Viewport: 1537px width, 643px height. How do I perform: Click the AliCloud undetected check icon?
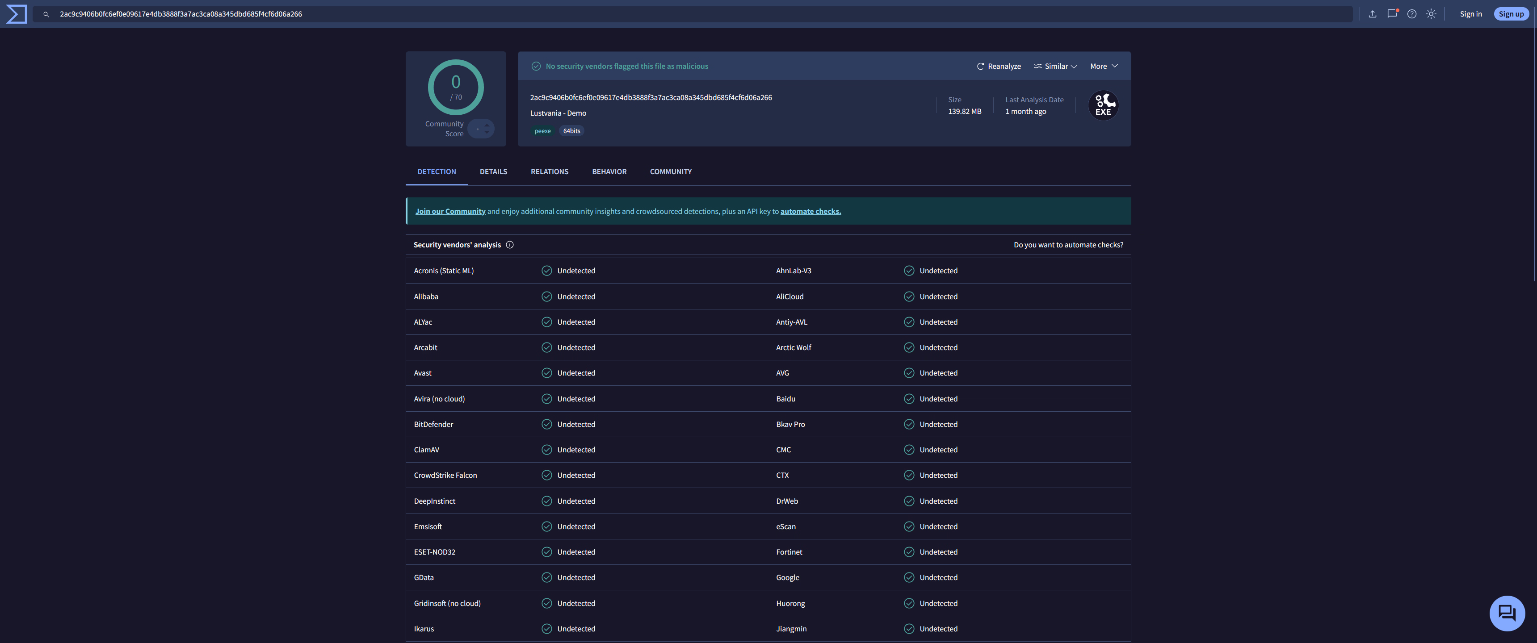(x=909, y=296)
